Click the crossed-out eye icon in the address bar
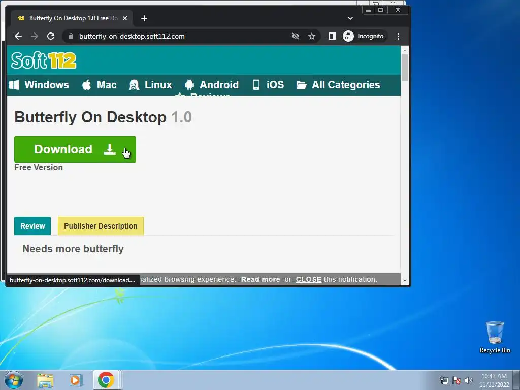 [295, 36]
